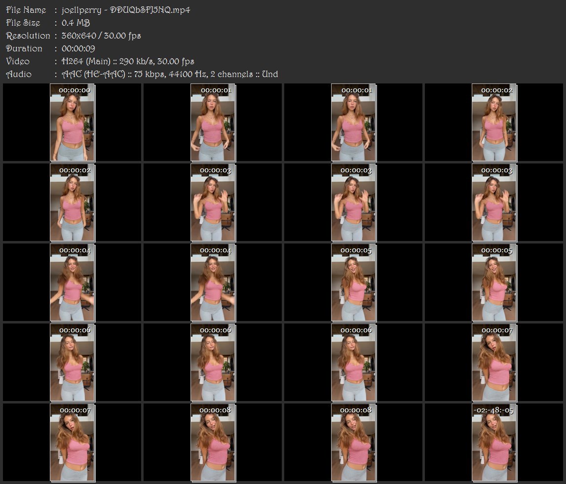566x484 pixels.
Task: Choose the first of two 00:00:05 thumbnails
Action: [x=354, y=282]
